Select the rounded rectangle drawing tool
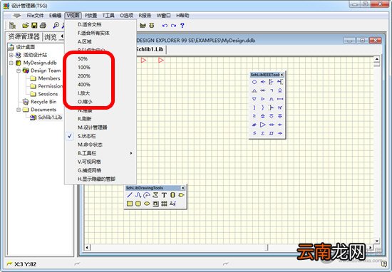This screenshot has width=392, height=272. [x=138, y=204]
